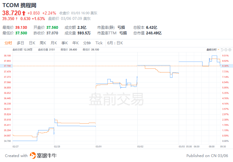
Task: Click the 开盘价 value 37.560
Action: [52, 28]
